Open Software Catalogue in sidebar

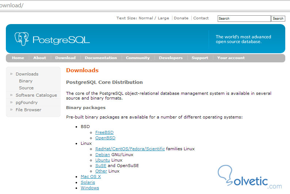tap(36, 95)
